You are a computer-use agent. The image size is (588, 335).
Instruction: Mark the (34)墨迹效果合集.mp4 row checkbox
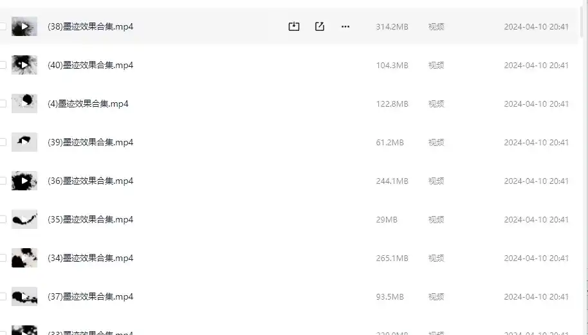[x=3, y=258]
